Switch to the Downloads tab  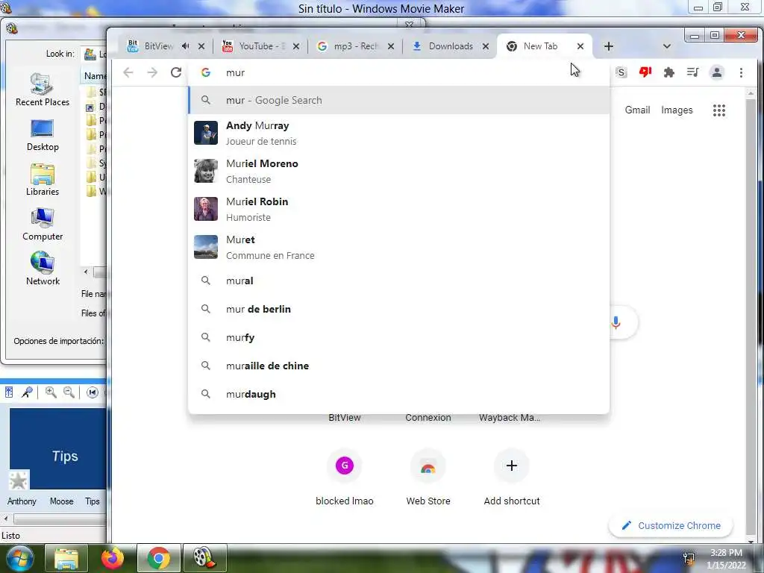pyautogui.click(x=451, y=46)
